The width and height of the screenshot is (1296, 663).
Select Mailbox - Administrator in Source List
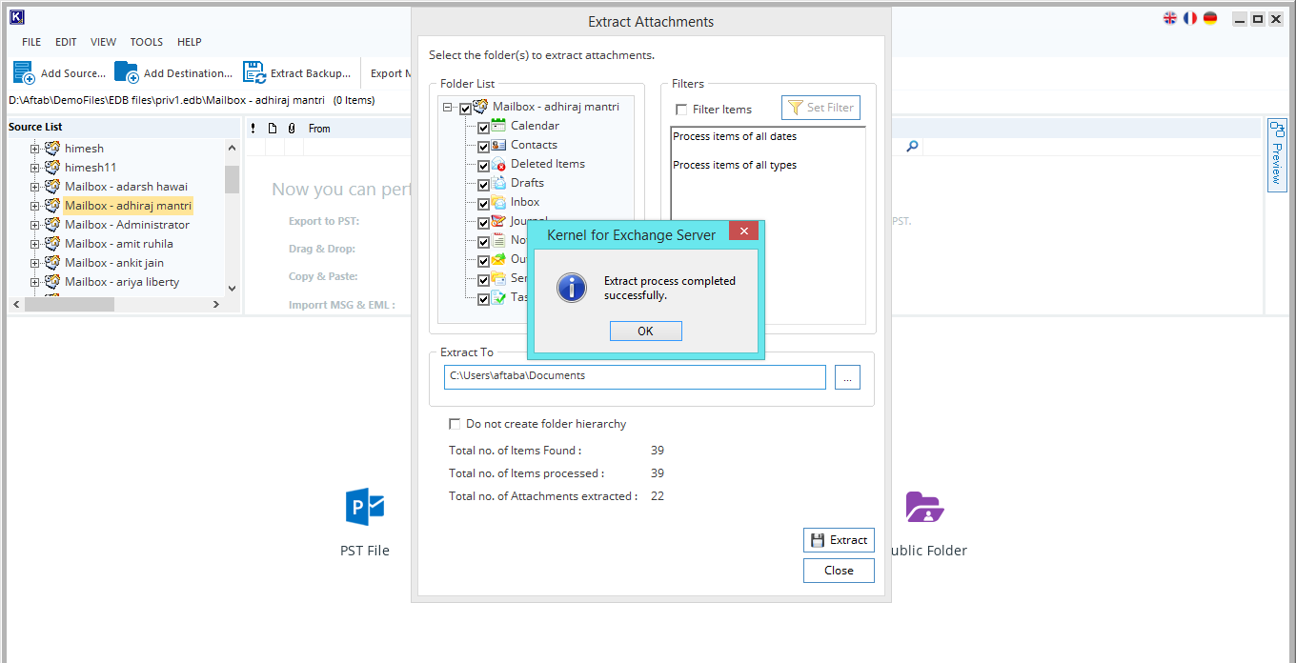pyautogui.click(x=127, y=225)
